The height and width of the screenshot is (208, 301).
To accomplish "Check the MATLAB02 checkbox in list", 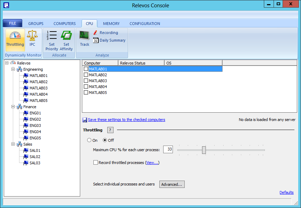I will tap(86, 75).
